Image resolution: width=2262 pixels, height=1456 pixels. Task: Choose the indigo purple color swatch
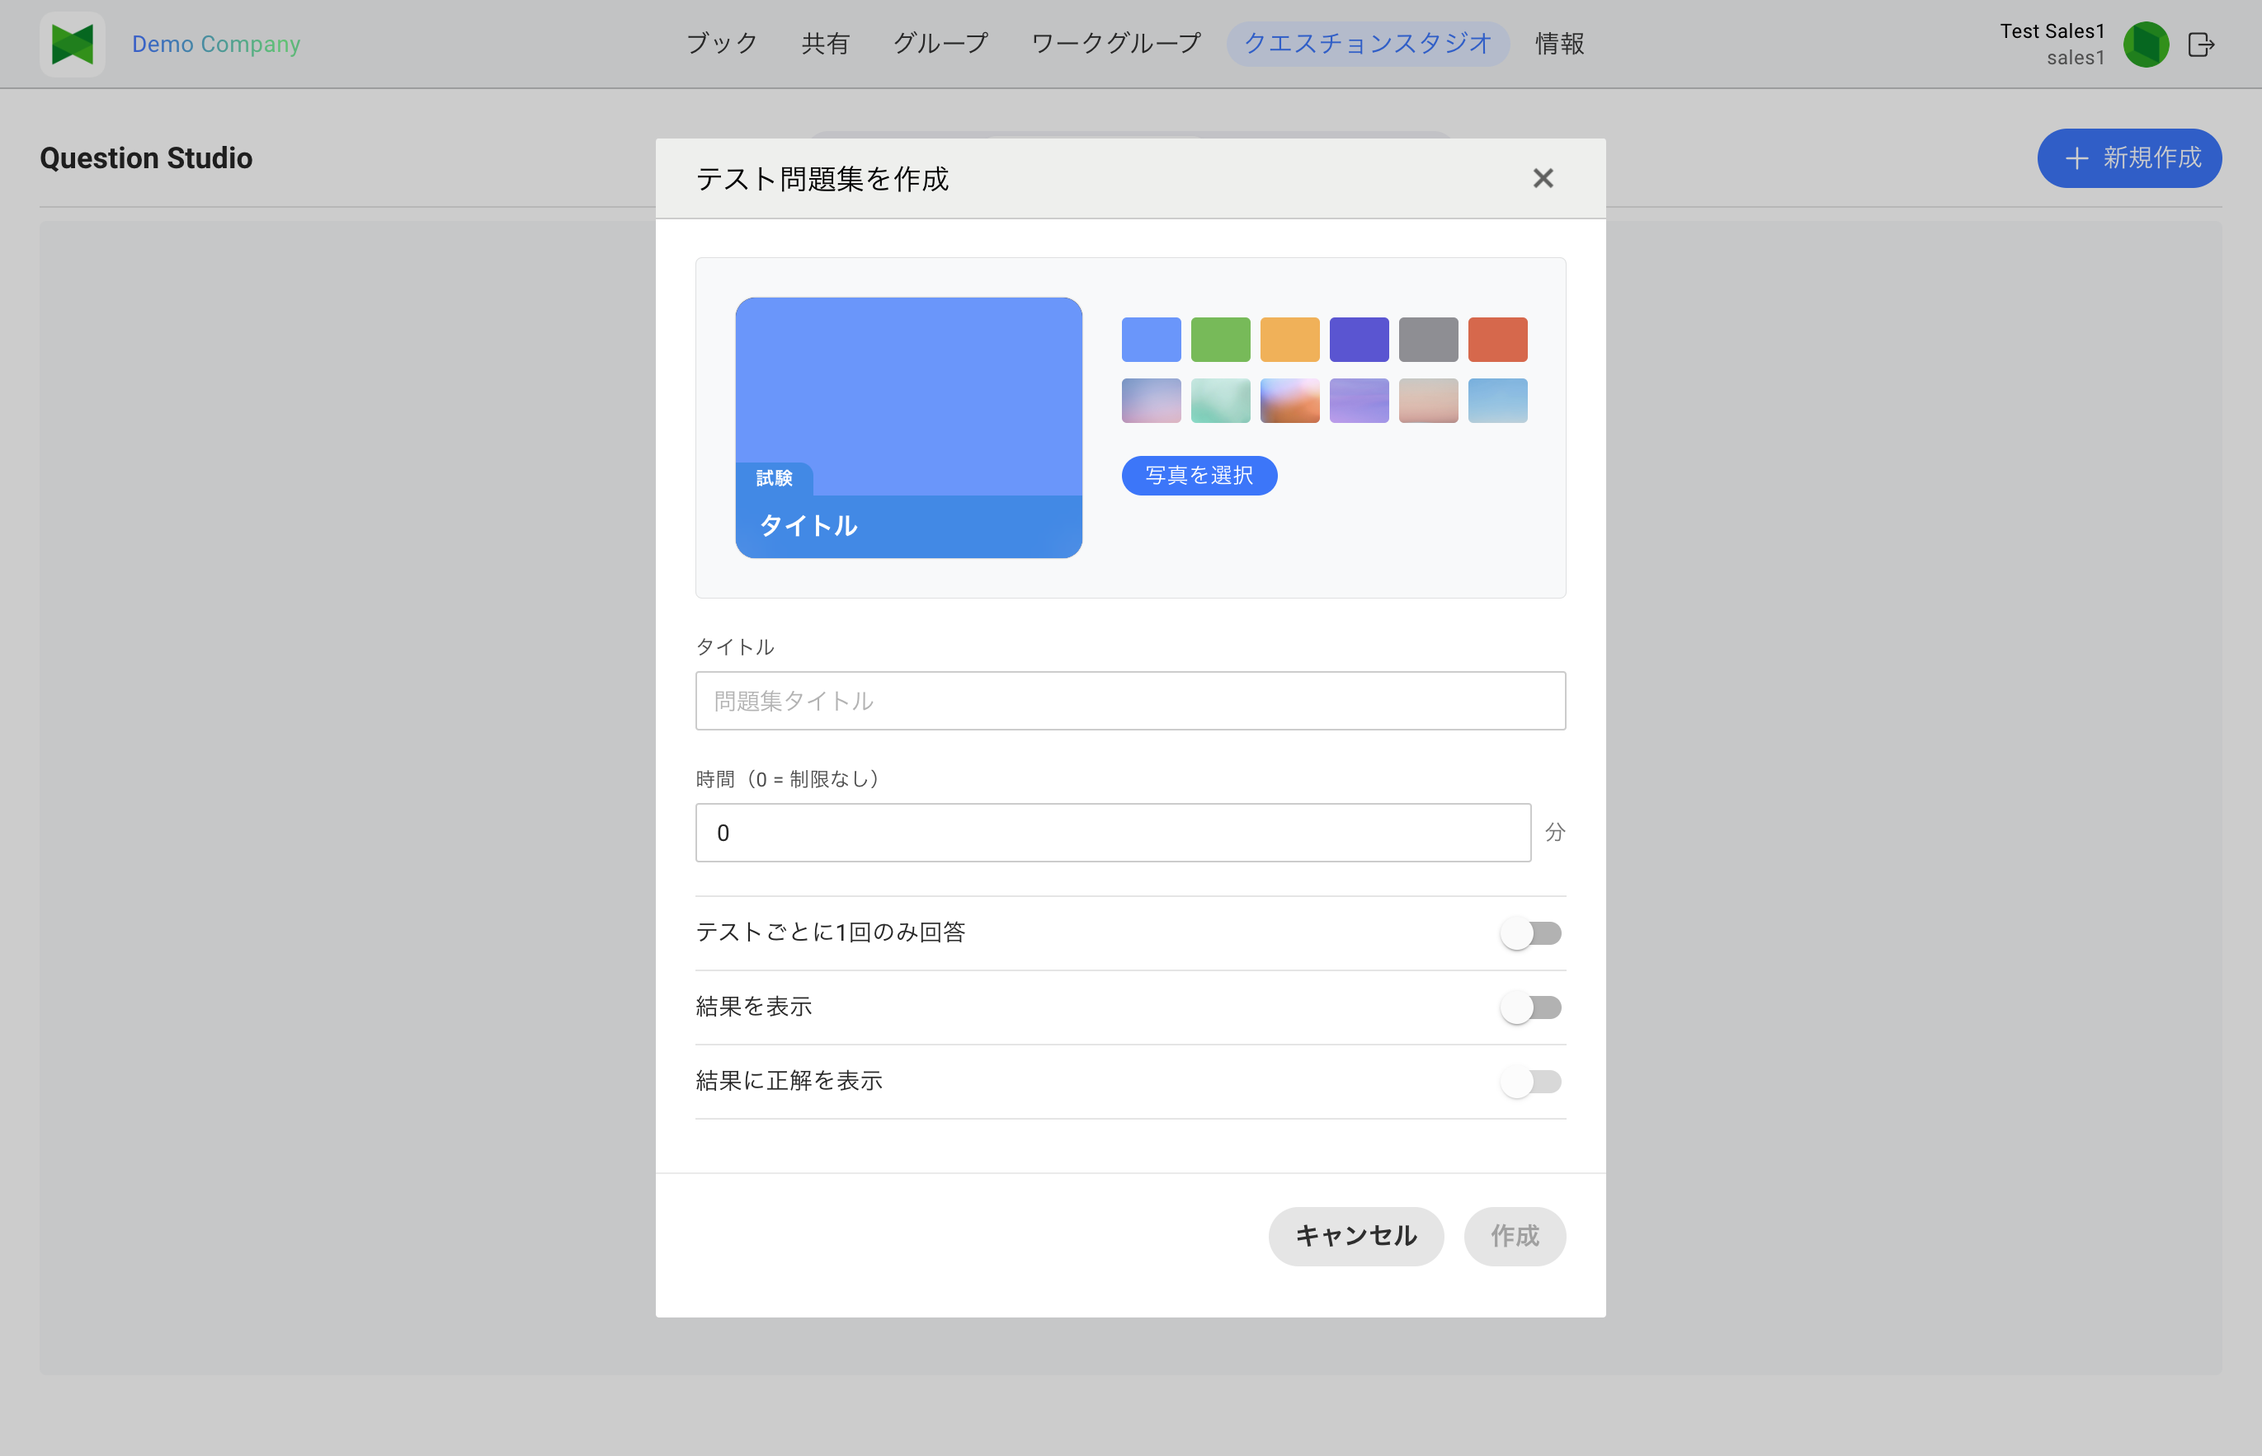pos(1359,340)
